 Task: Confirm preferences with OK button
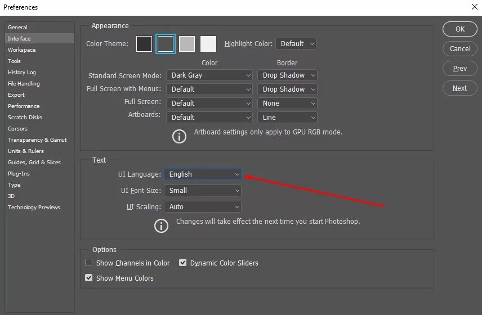tap(460, 29)
